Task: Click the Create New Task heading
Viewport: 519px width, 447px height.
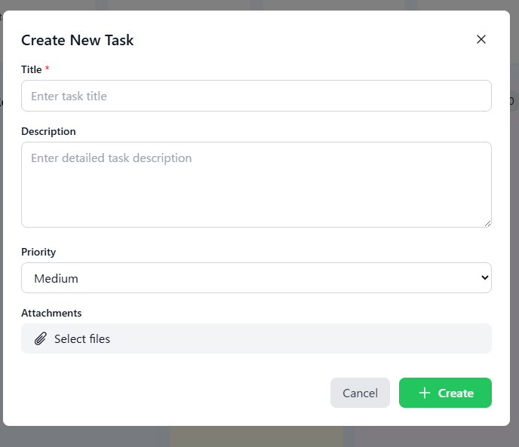Action: 78,40
